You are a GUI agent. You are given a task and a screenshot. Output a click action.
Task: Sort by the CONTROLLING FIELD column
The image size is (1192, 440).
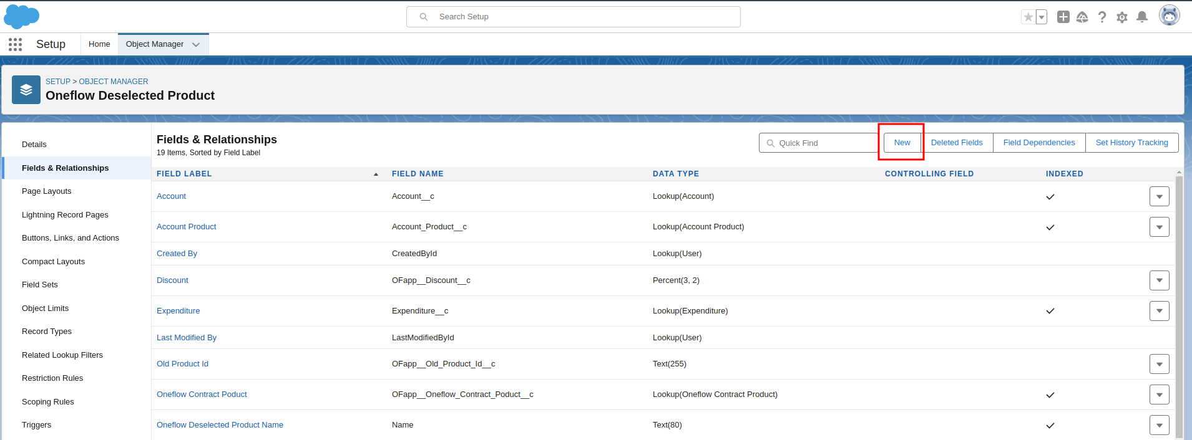[929, 174]
